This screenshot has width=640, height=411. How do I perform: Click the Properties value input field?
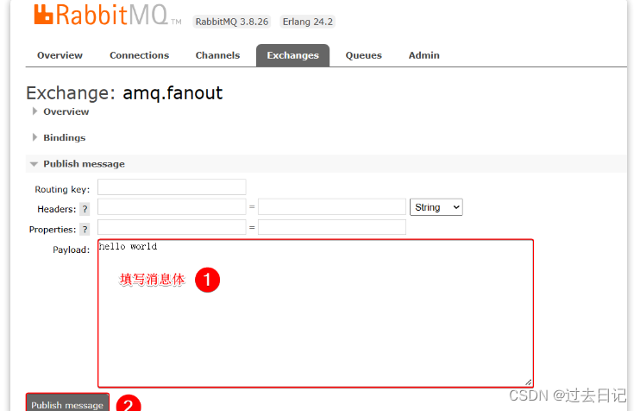[x=332, y=227]
